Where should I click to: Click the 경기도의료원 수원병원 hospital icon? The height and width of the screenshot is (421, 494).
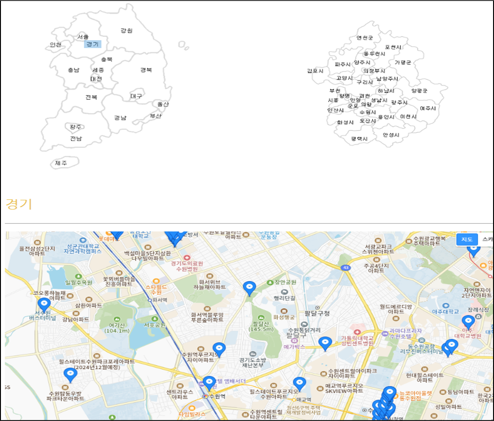[186, 258]
